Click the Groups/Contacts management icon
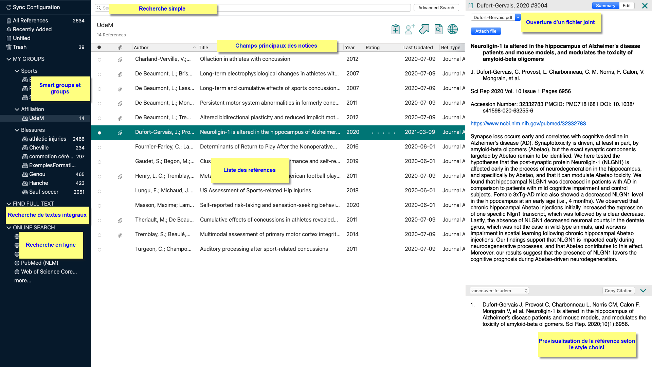 tap(409, 29)
